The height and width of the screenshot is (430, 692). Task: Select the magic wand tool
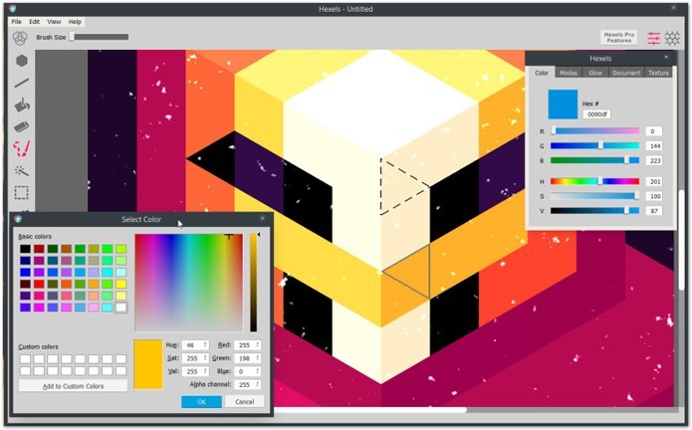(22, 170)
